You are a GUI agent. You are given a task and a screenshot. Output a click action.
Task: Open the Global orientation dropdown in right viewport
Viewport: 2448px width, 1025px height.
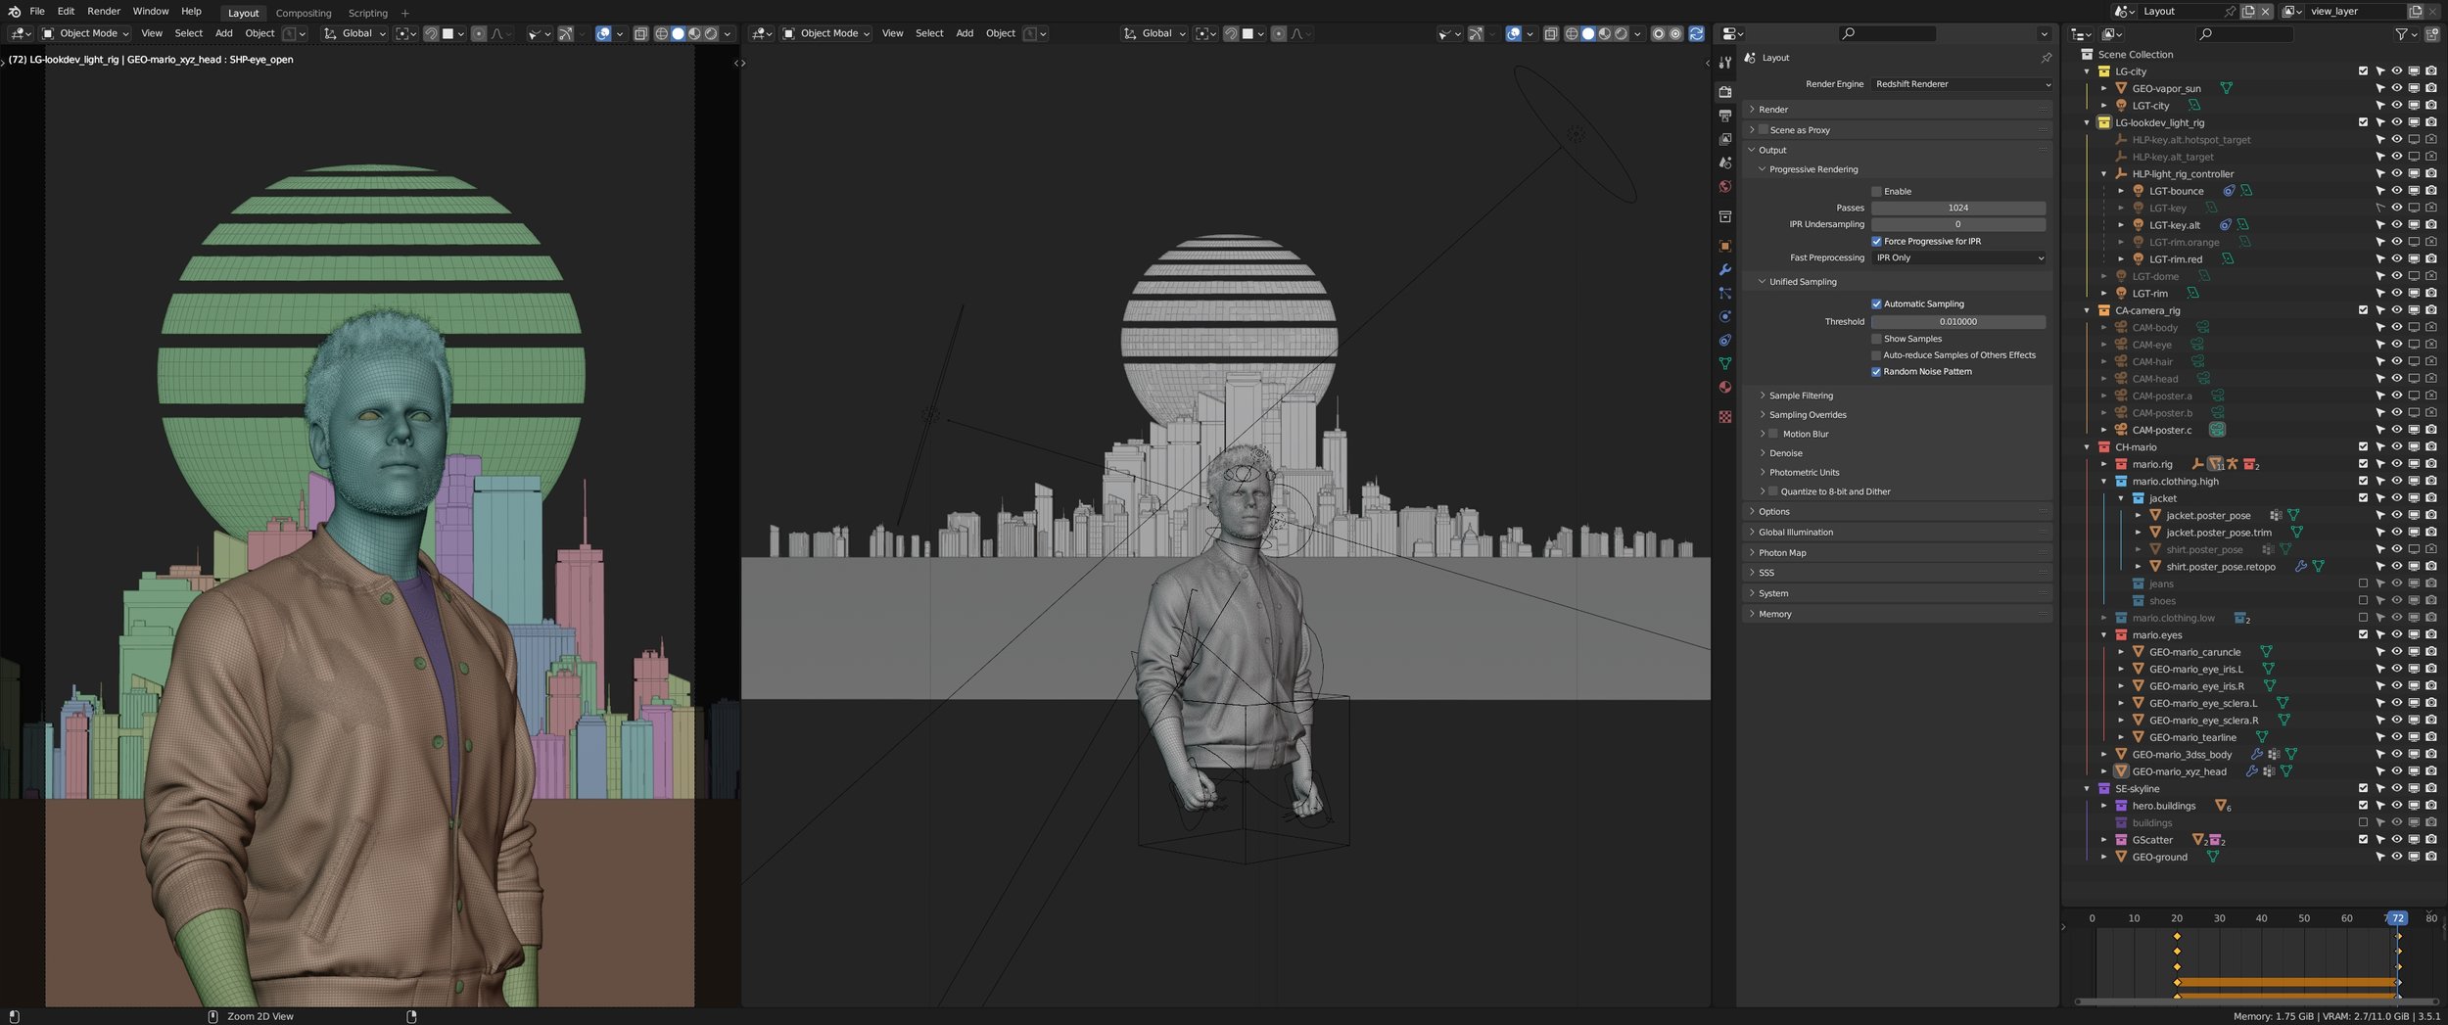pyautogui.click(x=1153, y=33)
